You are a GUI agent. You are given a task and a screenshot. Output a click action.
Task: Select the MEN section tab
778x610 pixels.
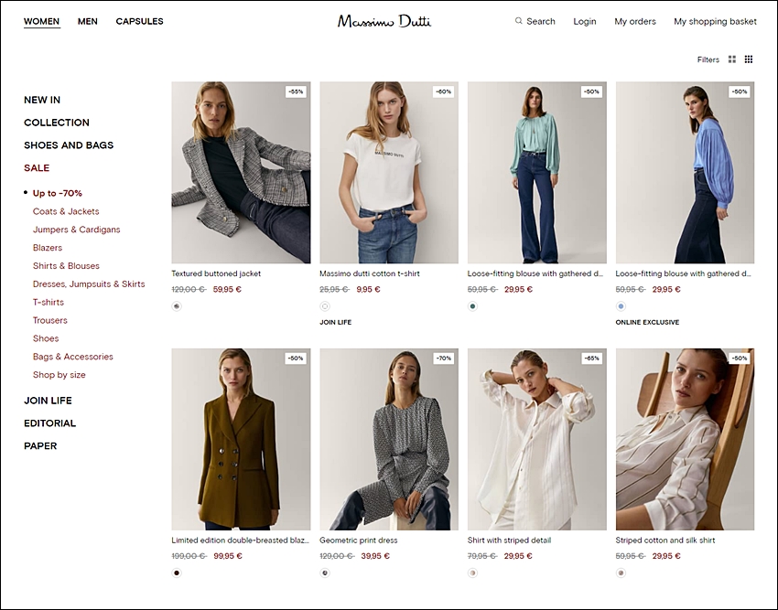[87, 21]
